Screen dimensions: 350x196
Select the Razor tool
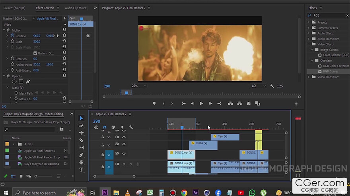point(81,140)
